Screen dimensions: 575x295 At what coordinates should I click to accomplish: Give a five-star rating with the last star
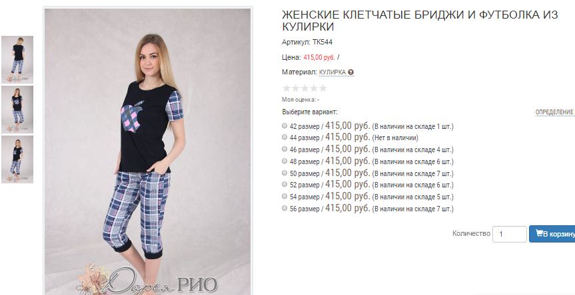(322, 88)
